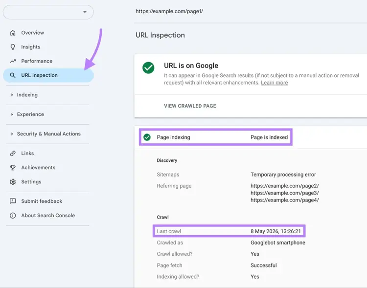Click the 'Crawl' section heading

point(162,217)
